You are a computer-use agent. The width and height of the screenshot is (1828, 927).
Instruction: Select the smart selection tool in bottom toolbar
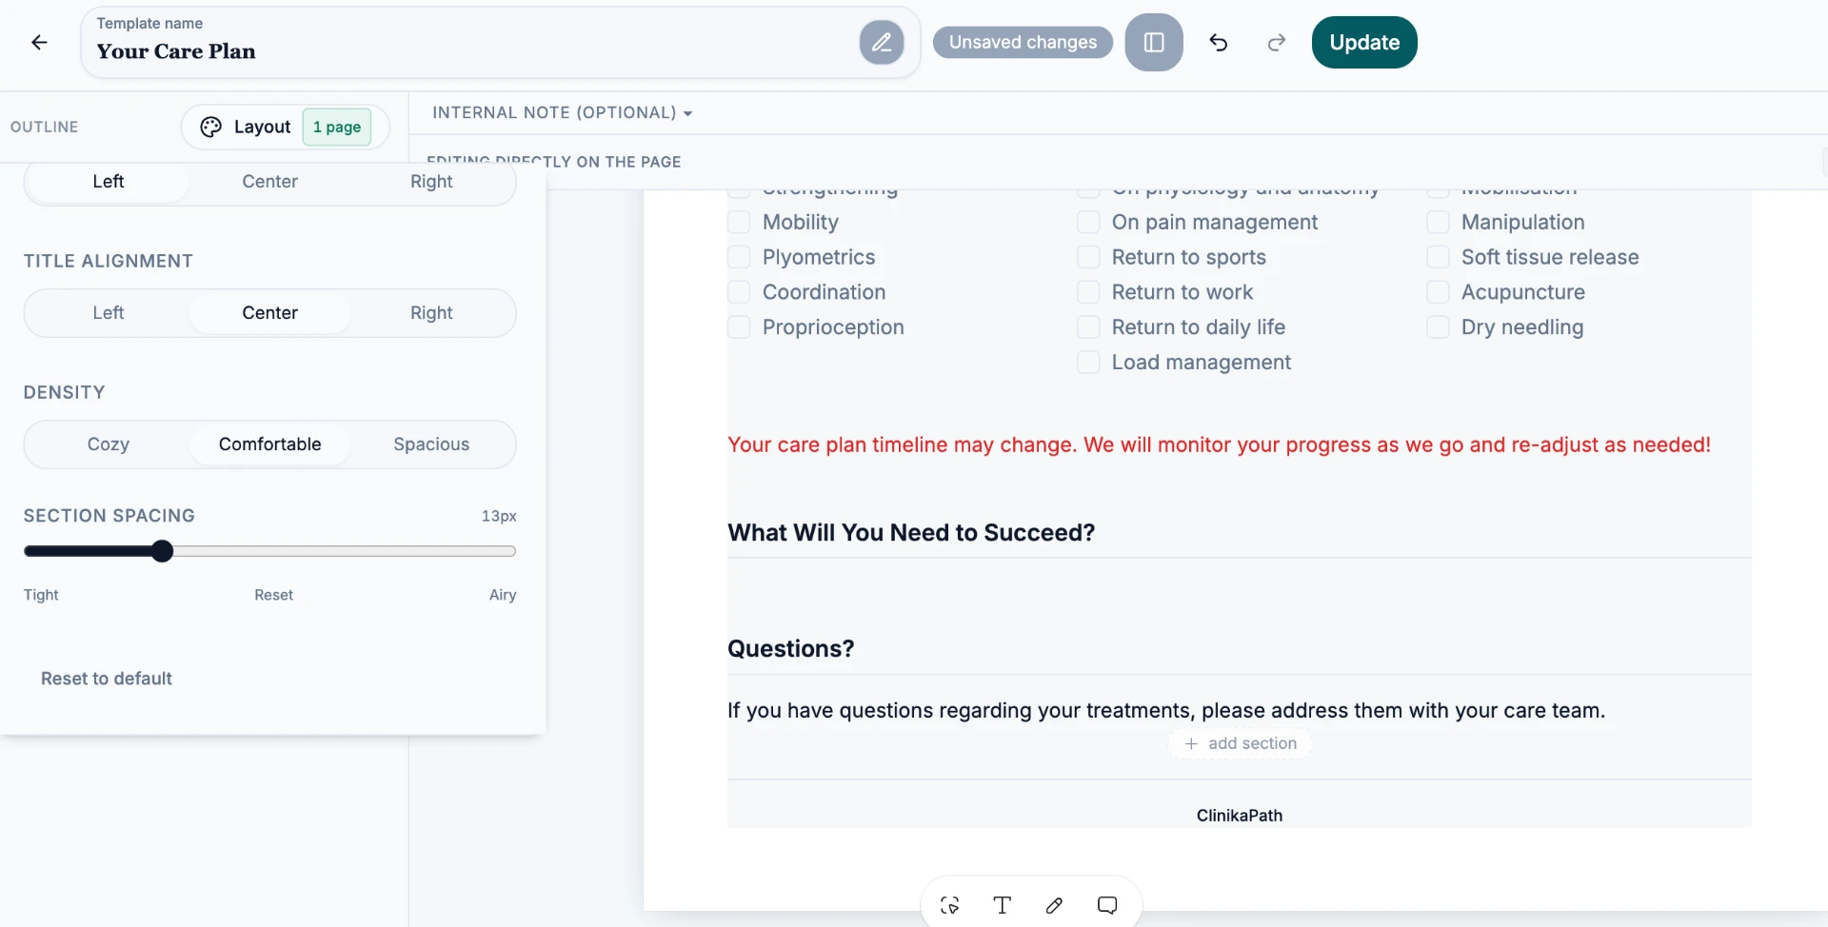949,905
